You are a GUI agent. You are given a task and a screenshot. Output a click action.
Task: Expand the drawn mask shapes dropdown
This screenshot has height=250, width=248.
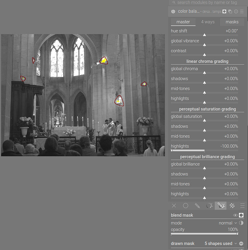click(221, 244)
